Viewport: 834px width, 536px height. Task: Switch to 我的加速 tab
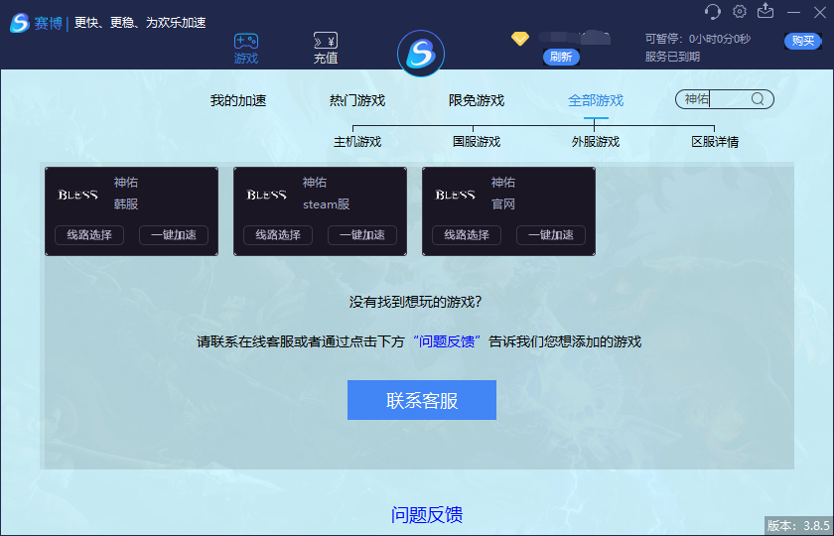(x=237, y=100)
